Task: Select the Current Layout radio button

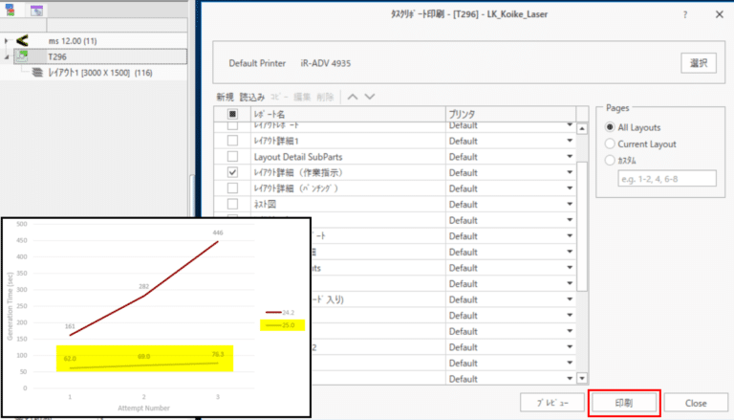Action: coord(610,144)
